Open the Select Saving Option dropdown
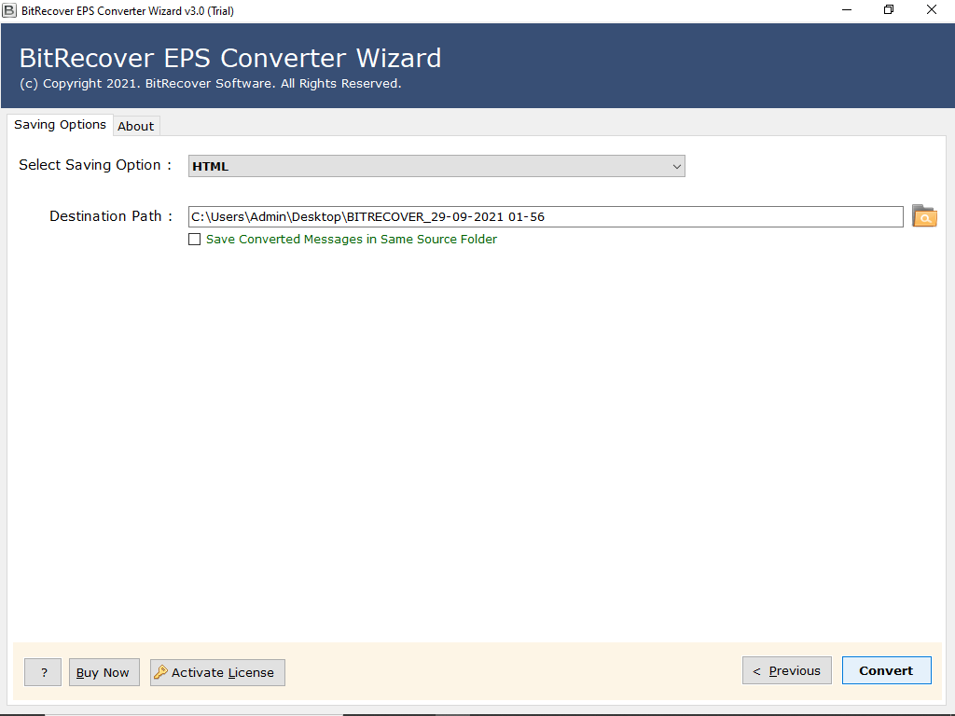The image size is (955, 716). (x=436, y=166)
